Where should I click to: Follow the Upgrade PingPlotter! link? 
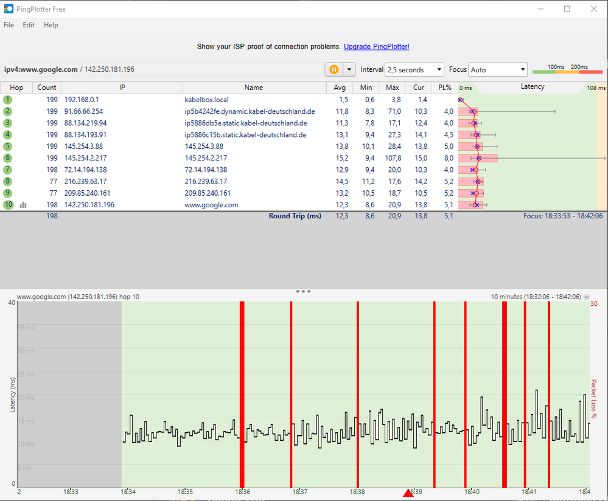tap(376, 46)
